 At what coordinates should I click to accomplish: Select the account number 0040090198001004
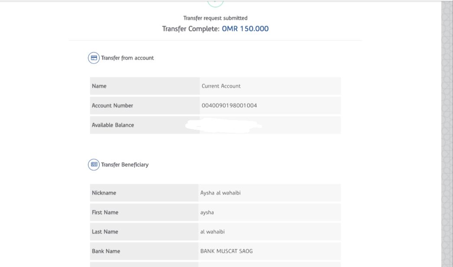point(229,106)
